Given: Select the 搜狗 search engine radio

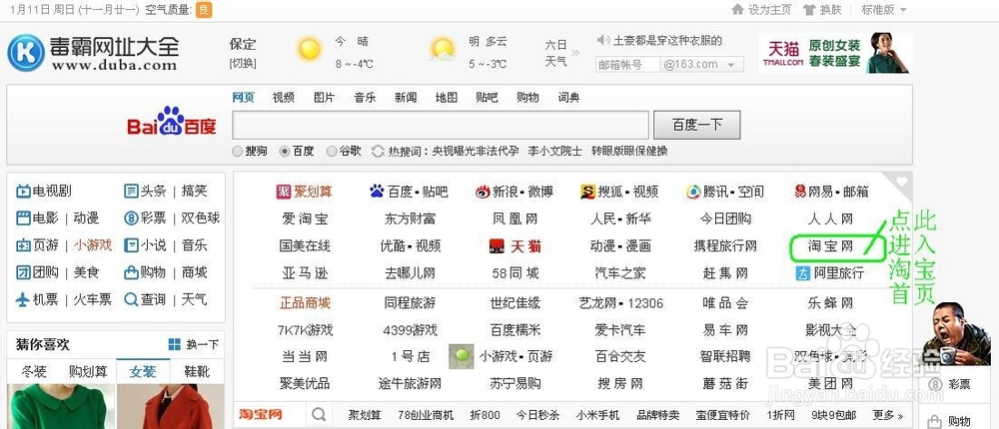Looking at the screenshot, I should coord(238,152).
